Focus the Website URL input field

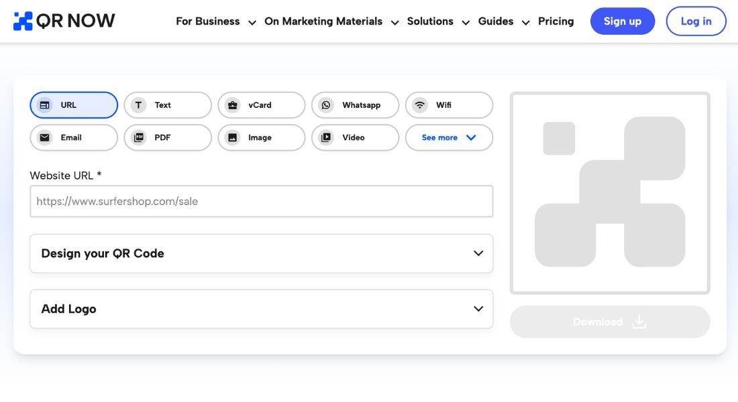coord(261,201)
